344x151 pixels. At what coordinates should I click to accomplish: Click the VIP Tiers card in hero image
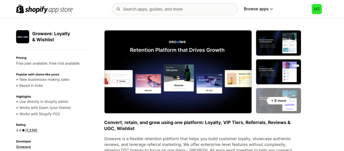pos(209,84)
